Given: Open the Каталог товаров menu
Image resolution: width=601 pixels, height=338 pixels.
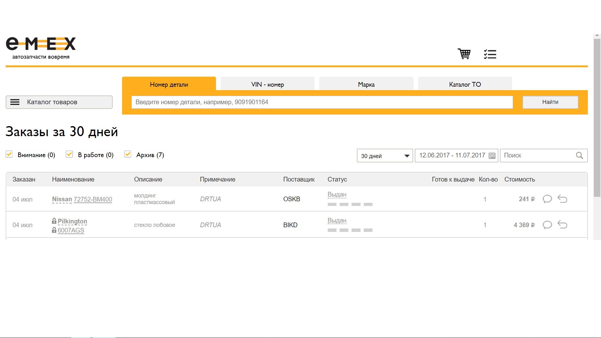Looking at the screenshot, I should (59, 102).
